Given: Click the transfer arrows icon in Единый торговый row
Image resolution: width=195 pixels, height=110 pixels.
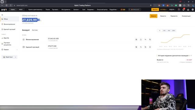Looking at the screenshot, I should [x=141, y=47].
